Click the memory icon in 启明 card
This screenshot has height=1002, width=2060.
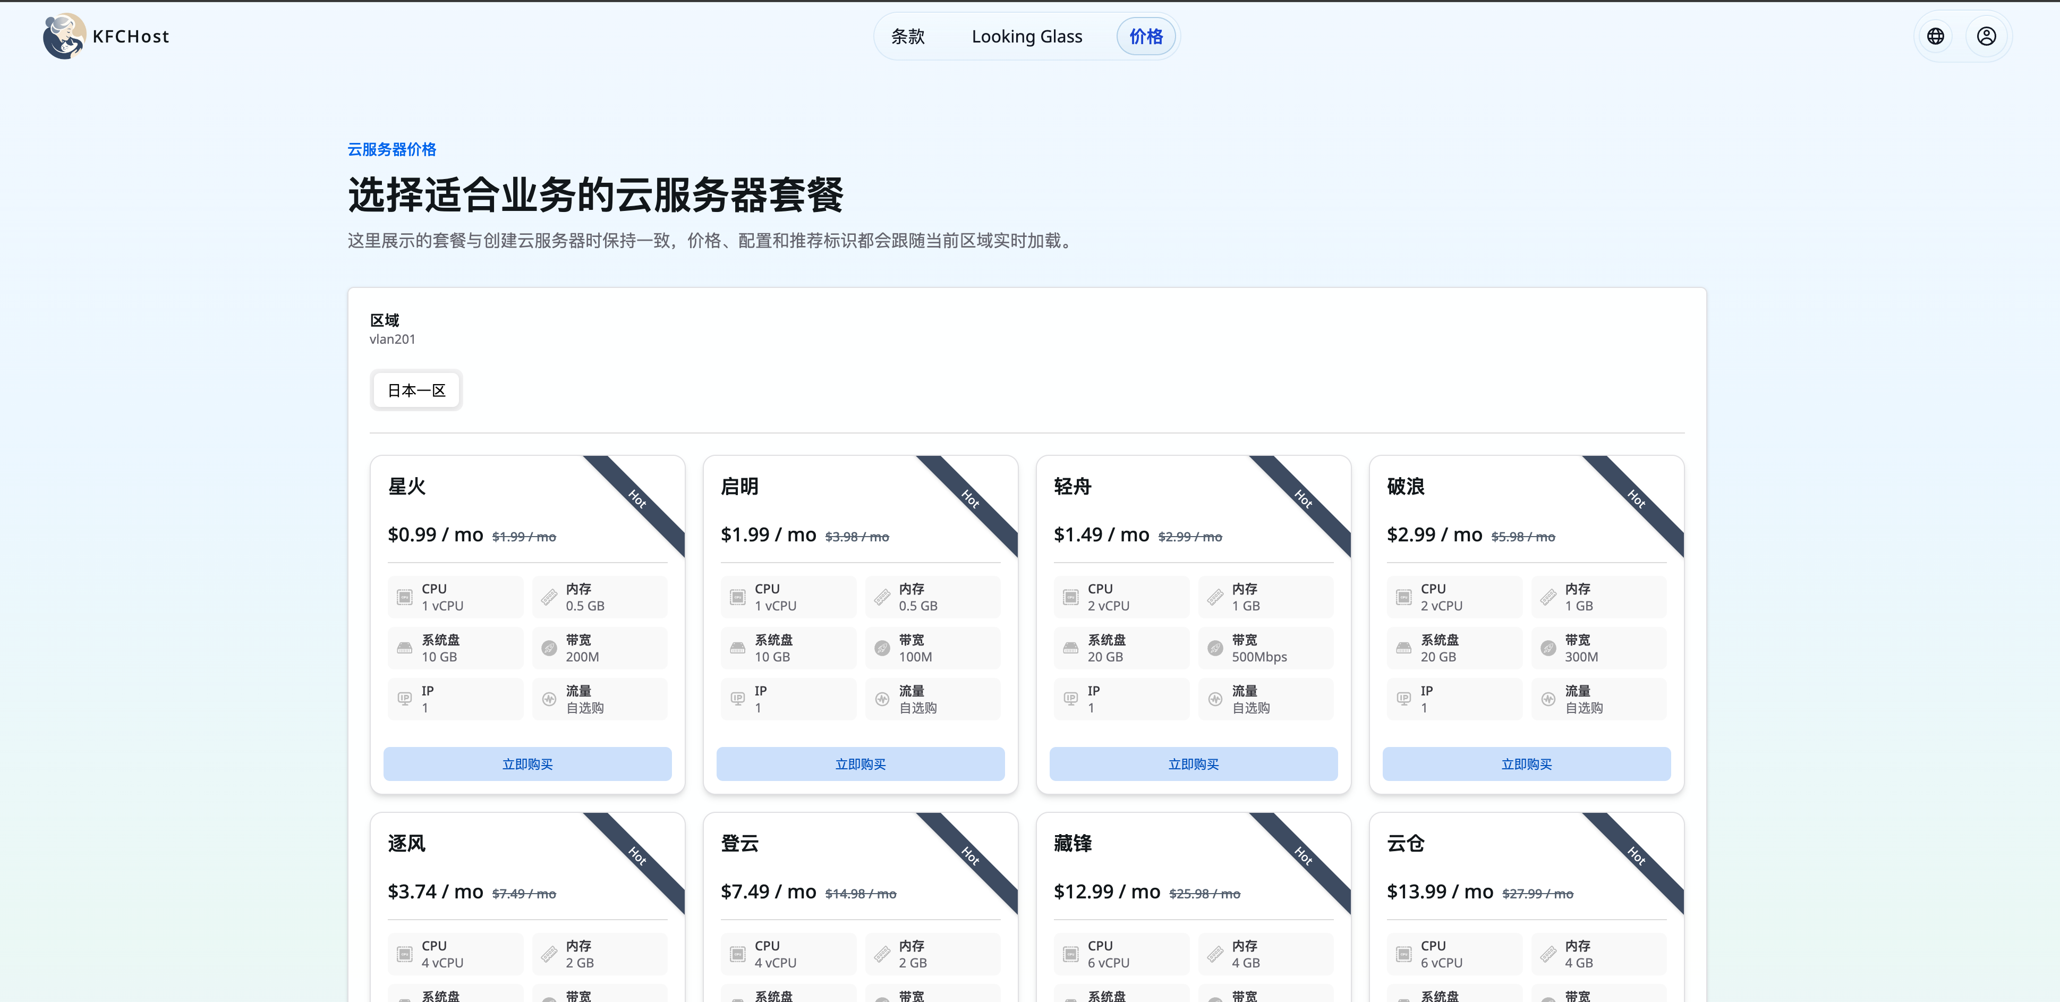881,597
